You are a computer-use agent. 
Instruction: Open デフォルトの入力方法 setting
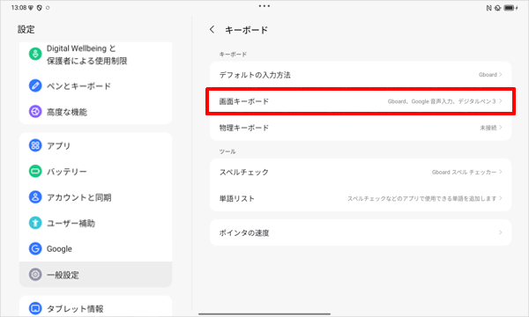[361, 75]
